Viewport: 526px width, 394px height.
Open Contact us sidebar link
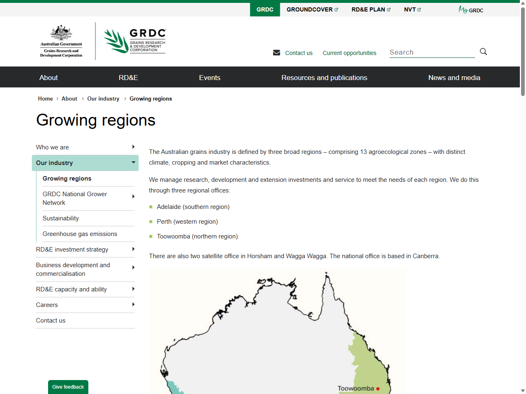click(51, 321)
